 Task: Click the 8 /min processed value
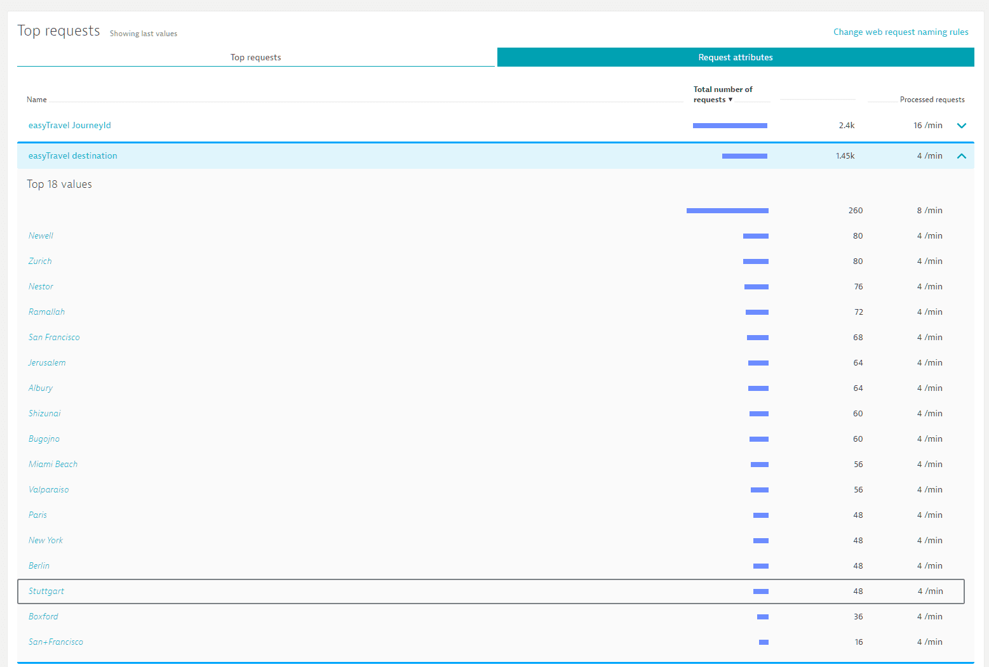tap(930, 211)
